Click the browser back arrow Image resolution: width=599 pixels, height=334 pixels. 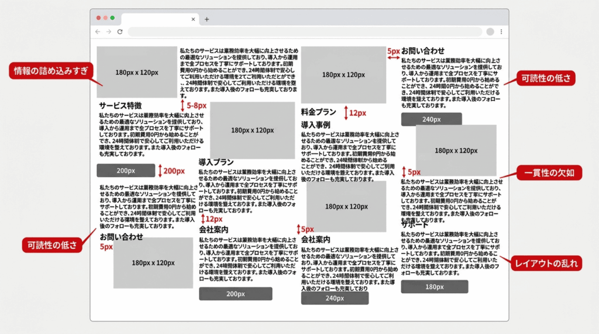(98, 32)
